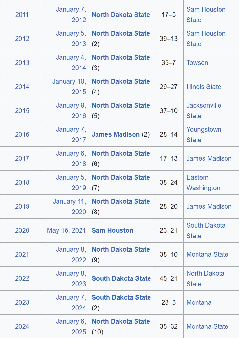Image resolution: width=239 pixels, height=338 pixels.
Task: Select Youngstown State runner-up link
Action: pos(204,134)
